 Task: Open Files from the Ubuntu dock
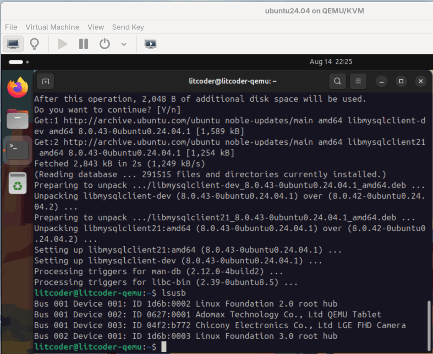tap(18, 119)
